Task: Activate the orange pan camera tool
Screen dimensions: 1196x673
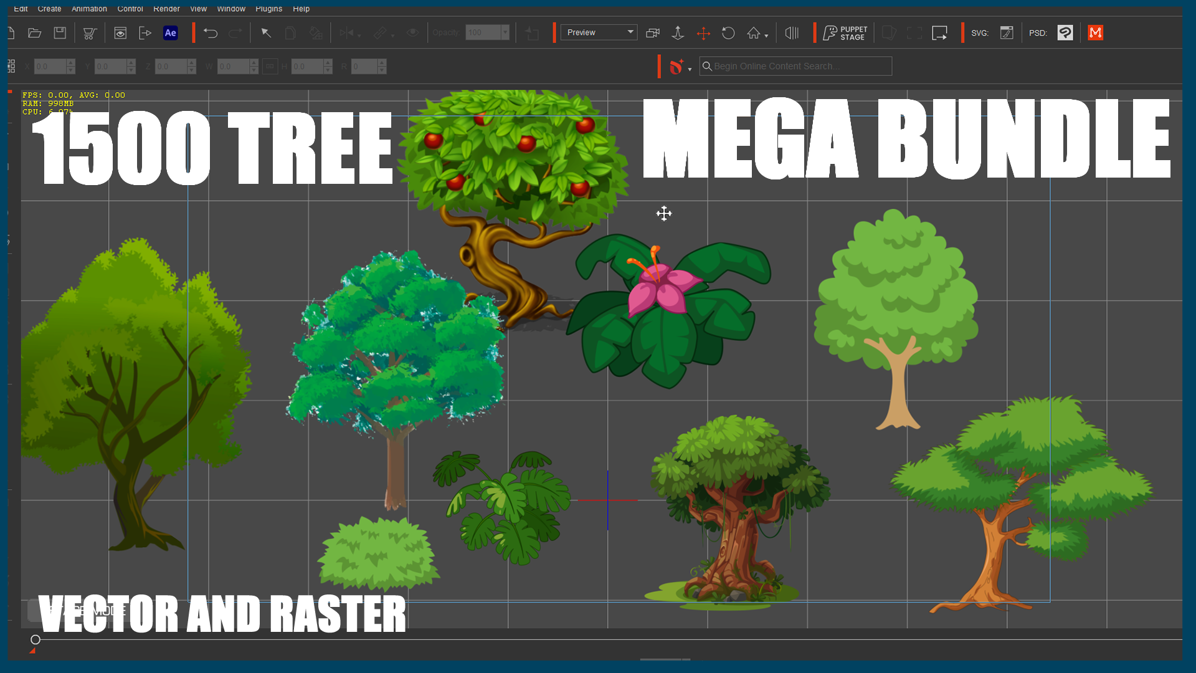Action: [x=703, y=33]
